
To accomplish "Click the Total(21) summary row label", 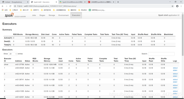I will (x=7, y=45).
